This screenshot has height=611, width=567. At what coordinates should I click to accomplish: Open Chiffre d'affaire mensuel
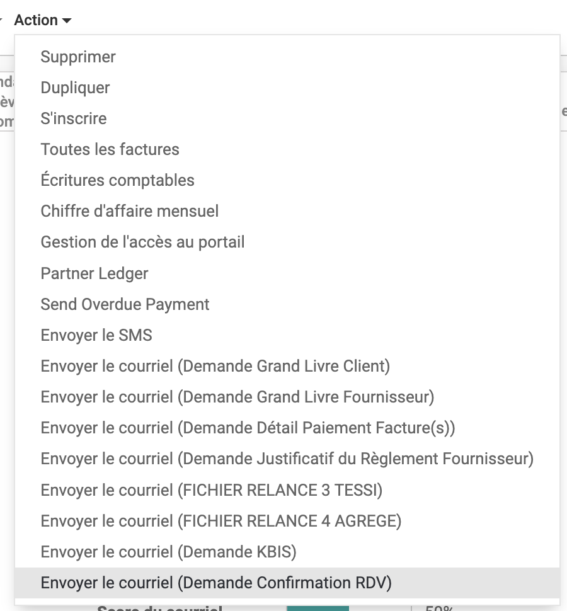pos(287,211)
